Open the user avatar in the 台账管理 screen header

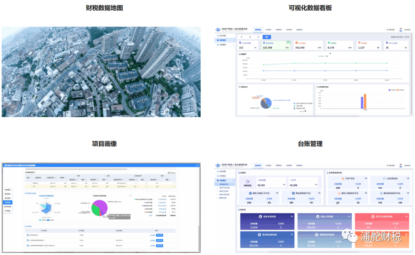pos(401,166)
